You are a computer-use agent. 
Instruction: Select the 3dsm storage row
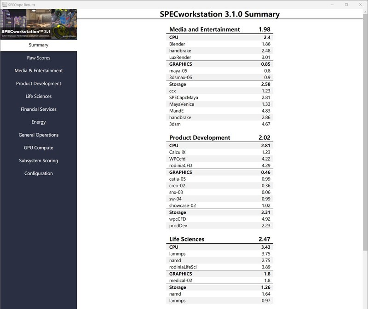point(220,124)
